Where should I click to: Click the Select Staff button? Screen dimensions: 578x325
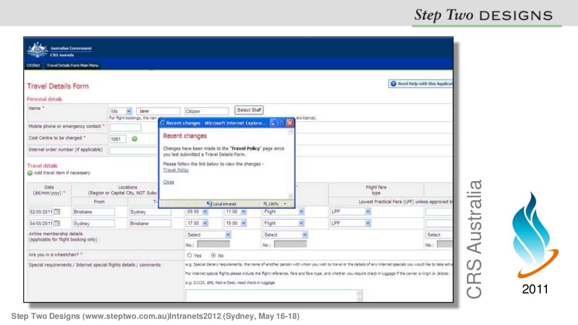pos(249,110)
